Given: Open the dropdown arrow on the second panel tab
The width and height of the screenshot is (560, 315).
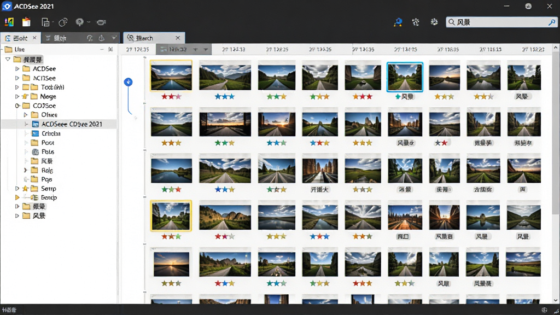Looking at the screenshot, I should click(x=114, y=38).
